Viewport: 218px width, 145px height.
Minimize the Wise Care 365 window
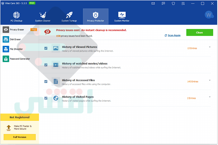coord(193,3)
